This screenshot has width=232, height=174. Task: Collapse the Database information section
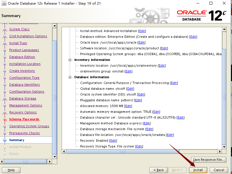coord(70,77)
